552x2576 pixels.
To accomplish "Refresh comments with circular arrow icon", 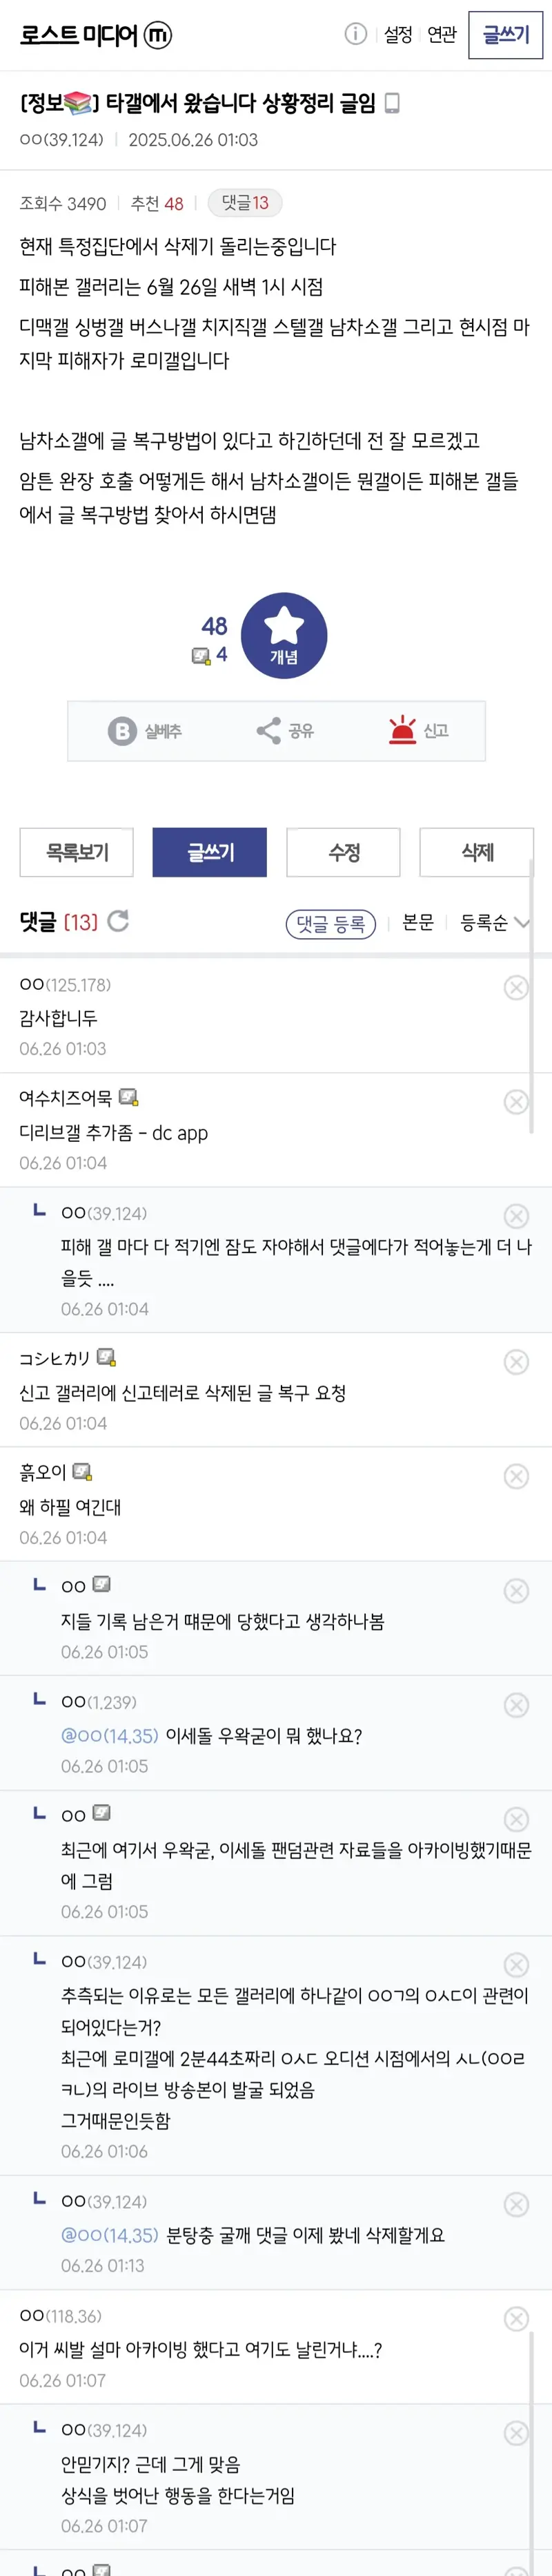I will coord(118,921).
